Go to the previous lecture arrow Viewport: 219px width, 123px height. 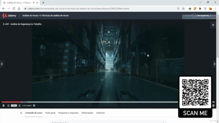tap(2, 64)
